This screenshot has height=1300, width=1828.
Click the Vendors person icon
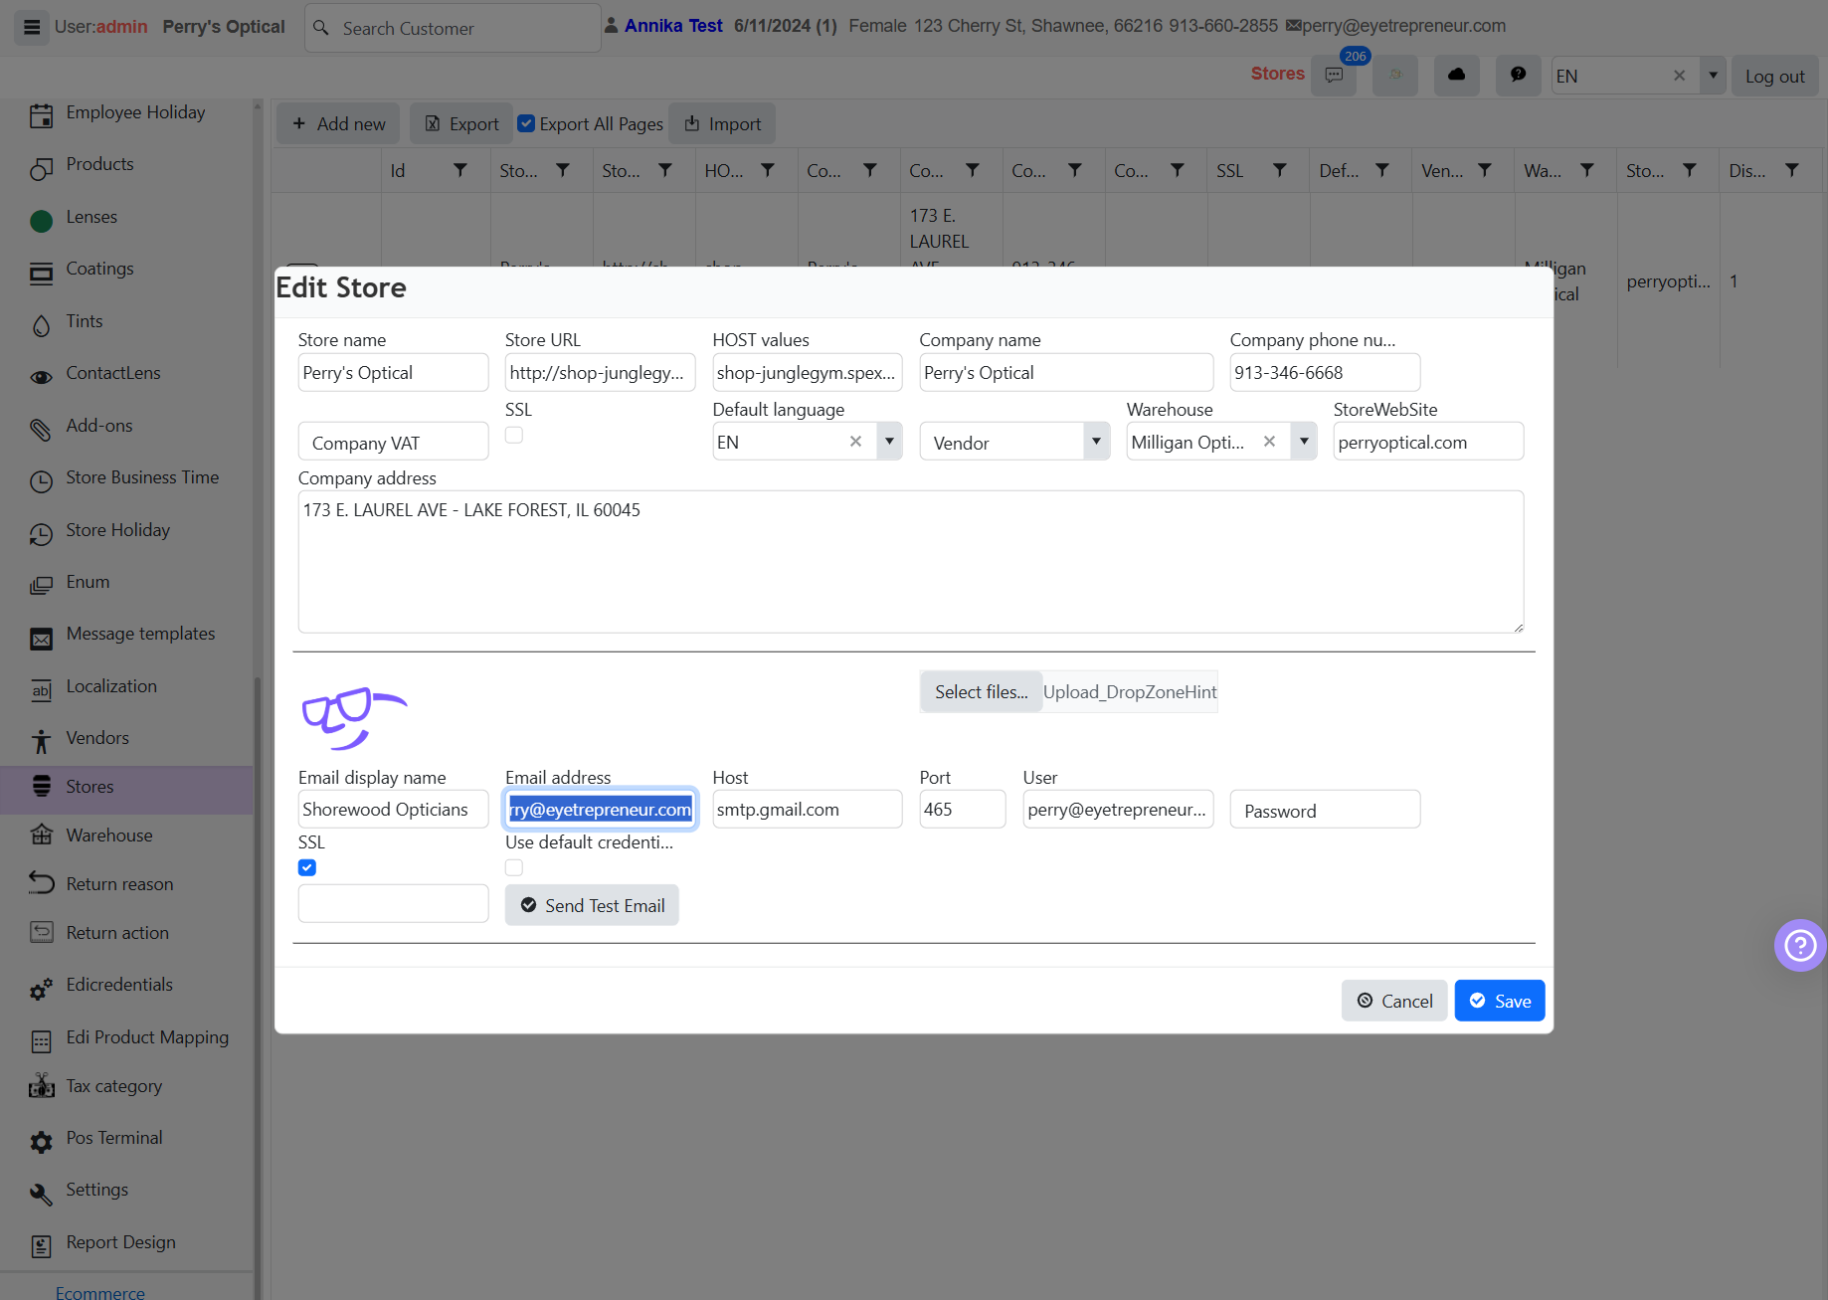click(41, 741)
